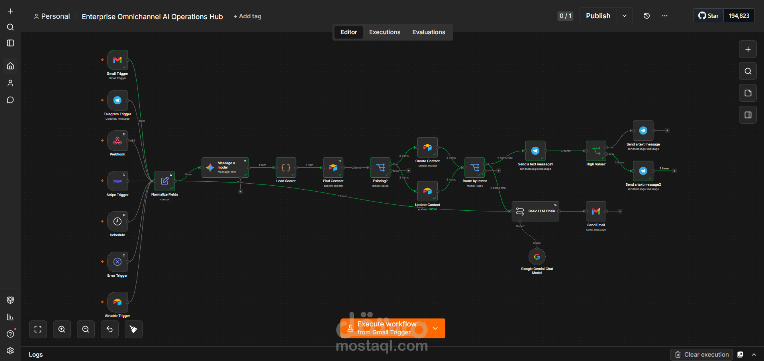764x361 pixels.
Task: Open the Create Contact node
Action: [x=427, y=148]
